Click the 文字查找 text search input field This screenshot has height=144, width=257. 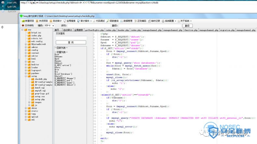(71, 38)
